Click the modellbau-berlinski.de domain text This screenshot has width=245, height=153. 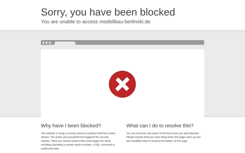(x=125, y=22)
